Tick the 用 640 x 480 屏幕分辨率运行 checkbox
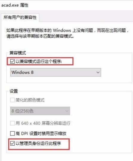This screenshot has width=133, height=161. [12, 123]
